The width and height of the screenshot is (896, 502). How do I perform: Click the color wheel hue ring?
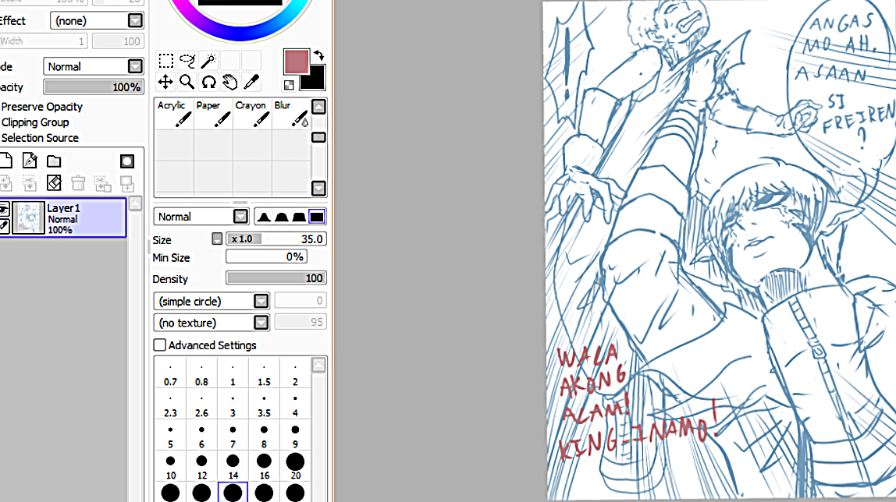pyautogui.click(x=240, y=36)
